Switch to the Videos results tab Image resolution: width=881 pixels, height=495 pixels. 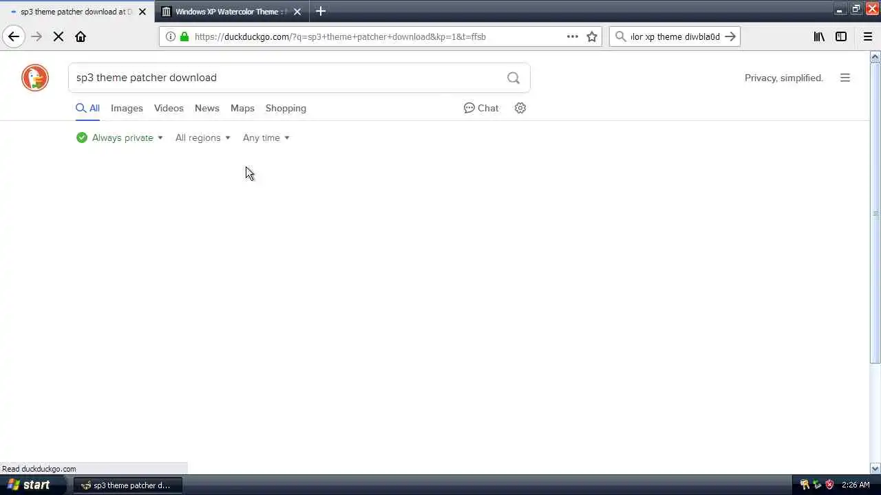tap(169, 108)
